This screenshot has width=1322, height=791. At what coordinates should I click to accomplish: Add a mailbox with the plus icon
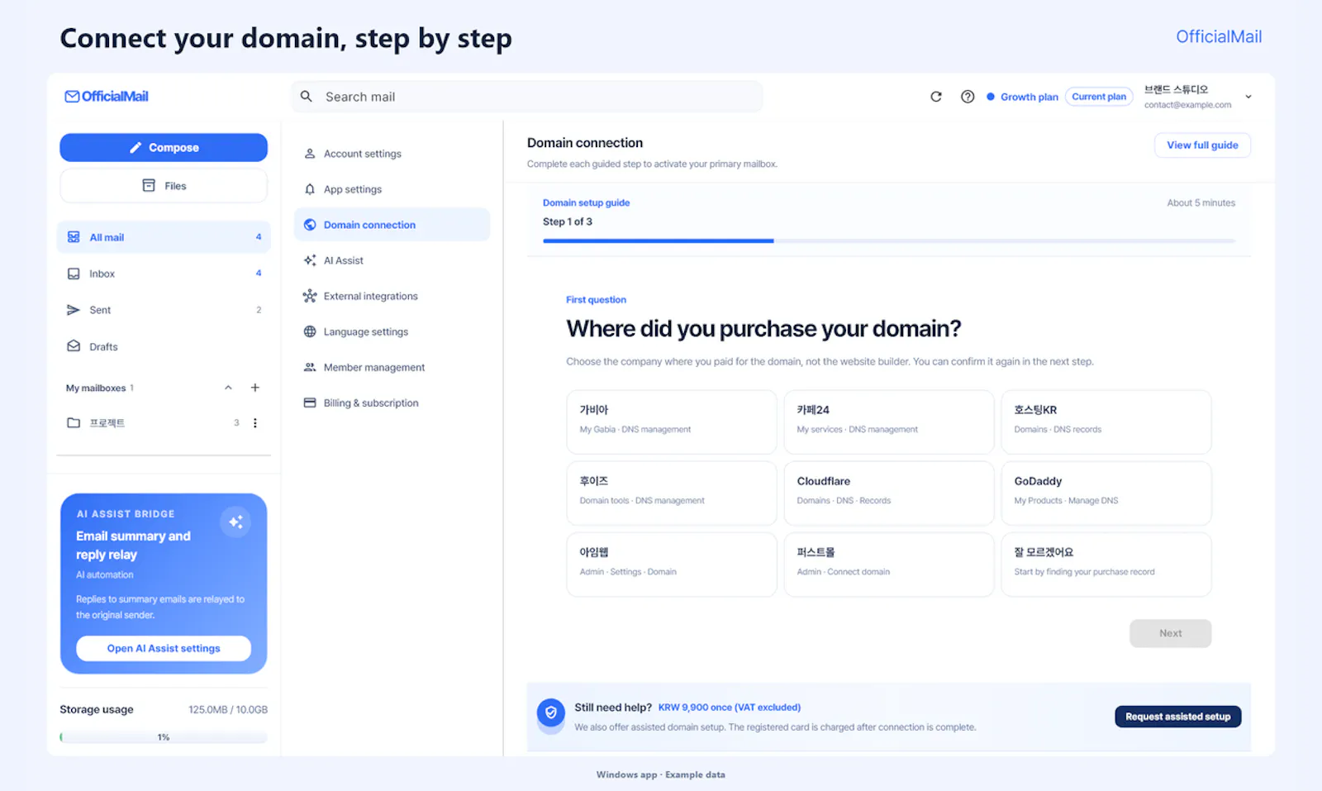point(255,388)
